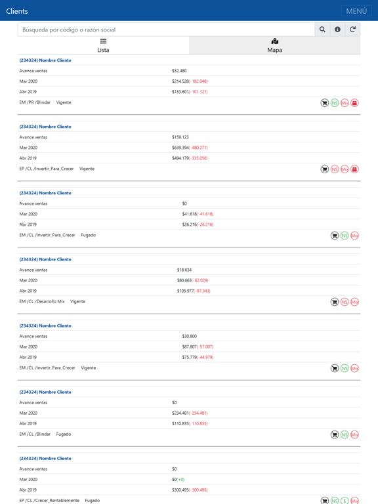Select value $300.495(-300.495)
Viewport: 378px width, 504px height.
(190, 490)
